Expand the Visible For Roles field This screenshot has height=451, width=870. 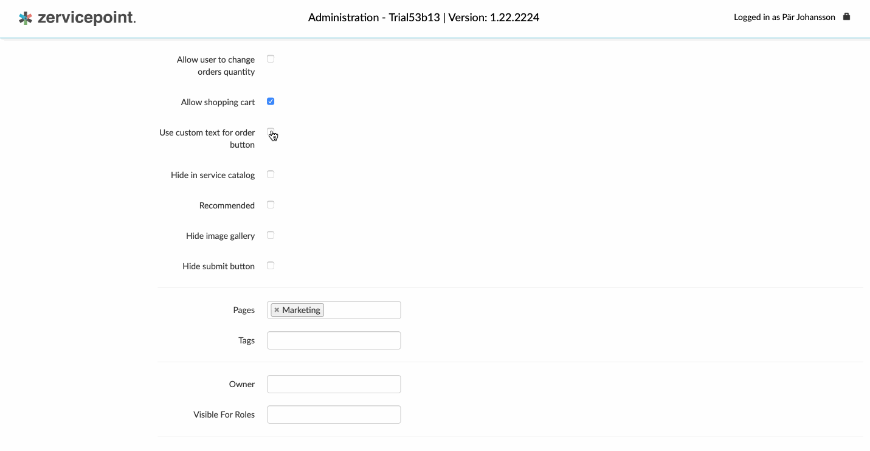point(334,415)
